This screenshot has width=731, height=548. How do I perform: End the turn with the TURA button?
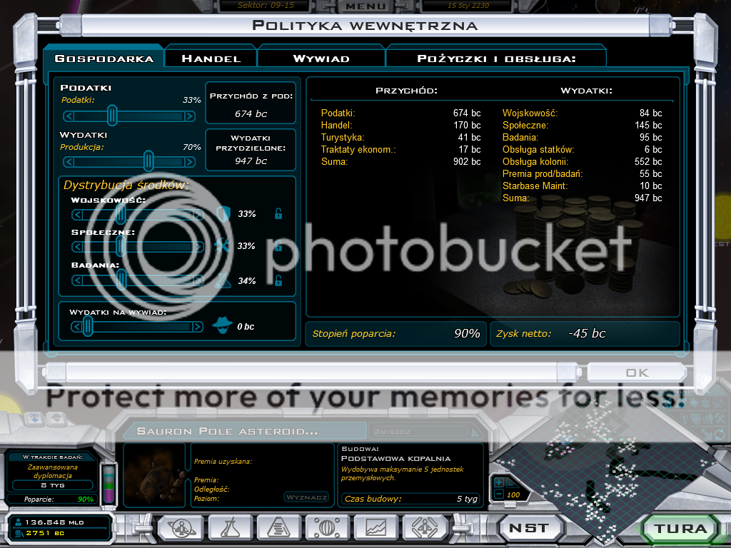point(680,529)
